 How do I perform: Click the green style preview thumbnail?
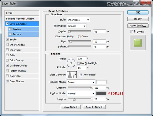[138, 43]
